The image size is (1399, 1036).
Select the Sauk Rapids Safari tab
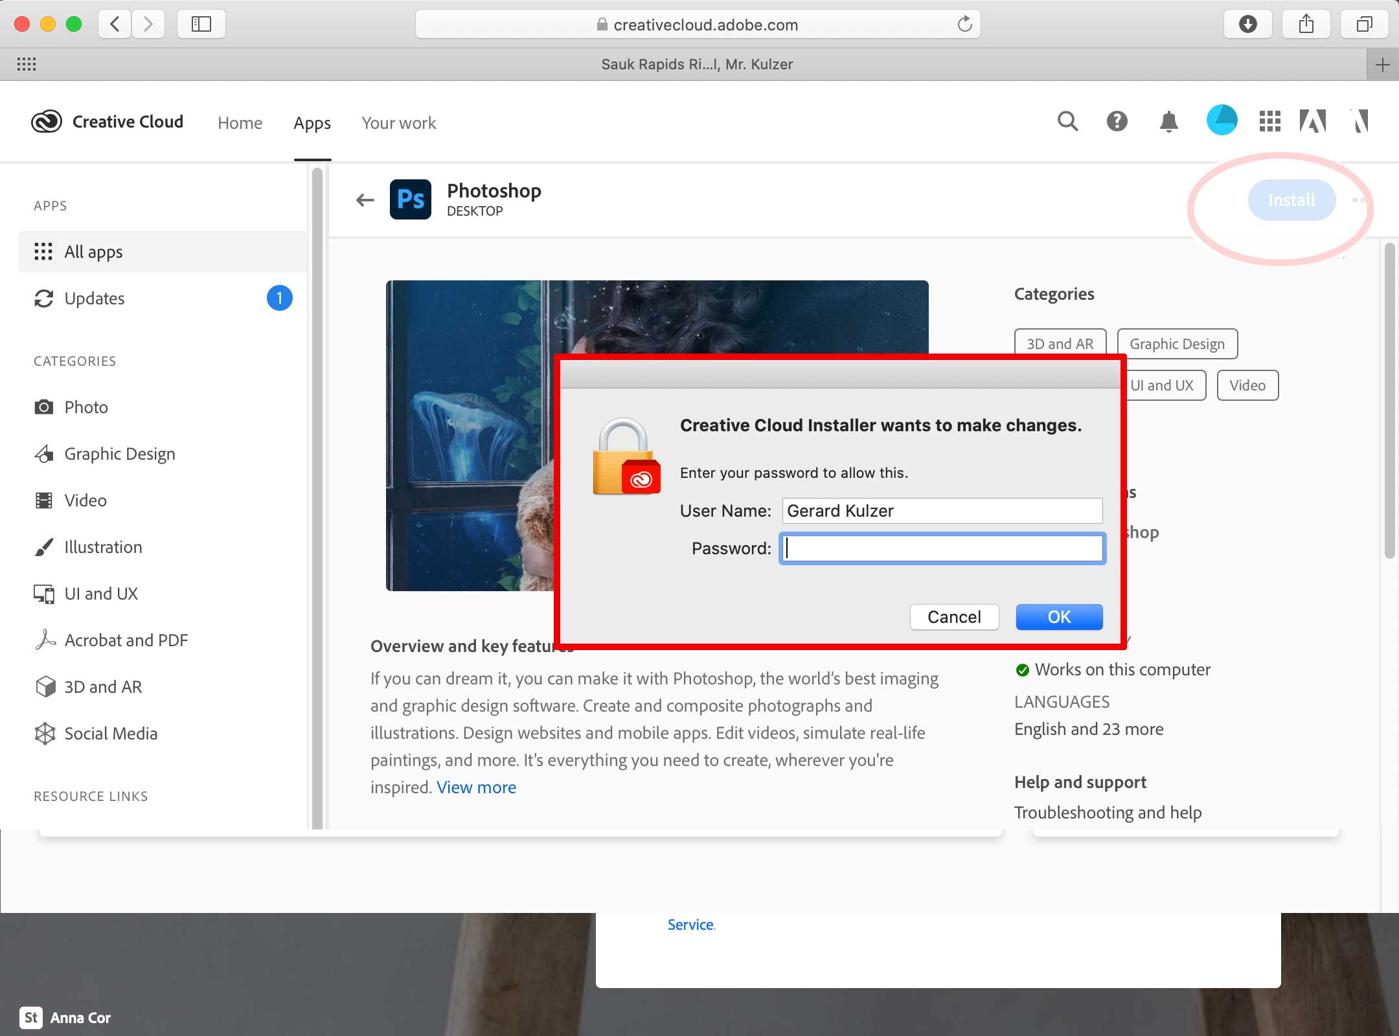coord(697,64)
